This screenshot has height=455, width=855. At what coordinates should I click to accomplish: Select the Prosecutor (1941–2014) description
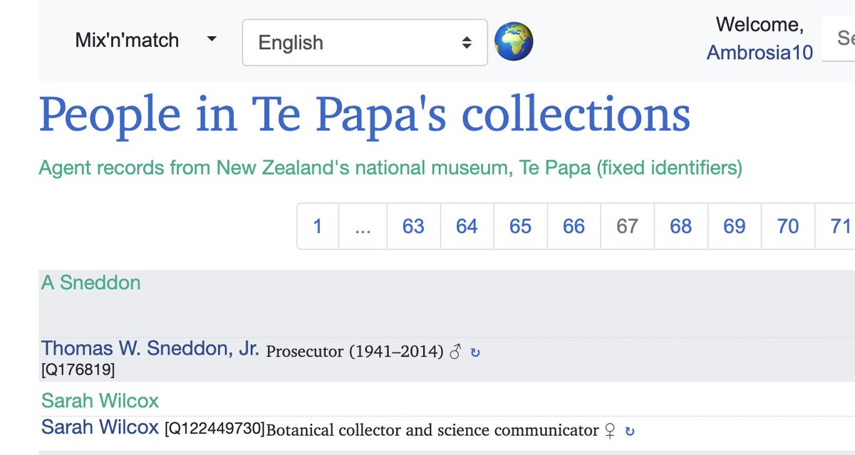pos(355,352)
